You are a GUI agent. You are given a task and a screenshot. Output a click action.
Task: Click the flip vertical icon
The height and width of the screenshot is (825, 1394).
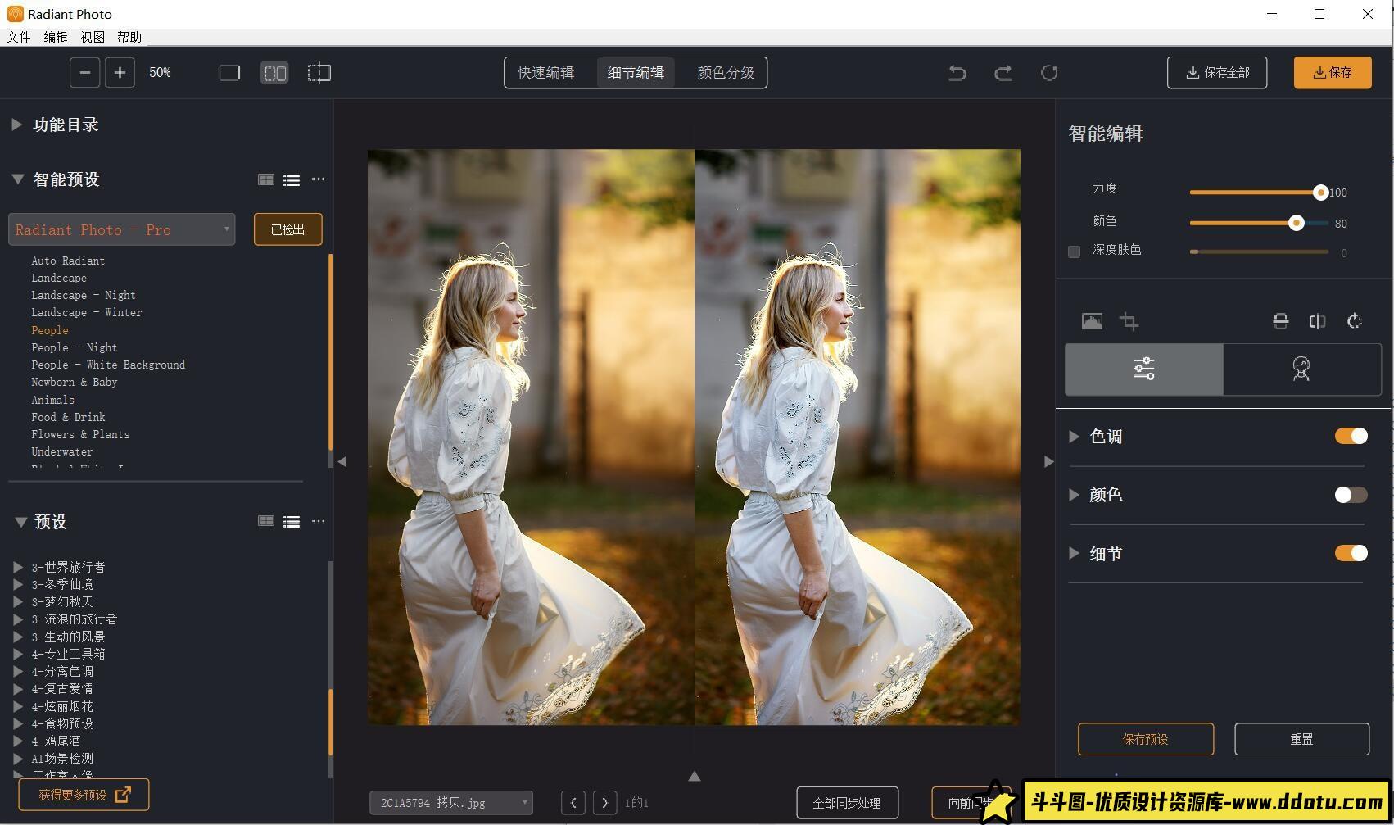tap(1281, 320)
